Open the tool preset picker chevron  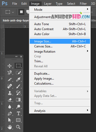point(13,12)
